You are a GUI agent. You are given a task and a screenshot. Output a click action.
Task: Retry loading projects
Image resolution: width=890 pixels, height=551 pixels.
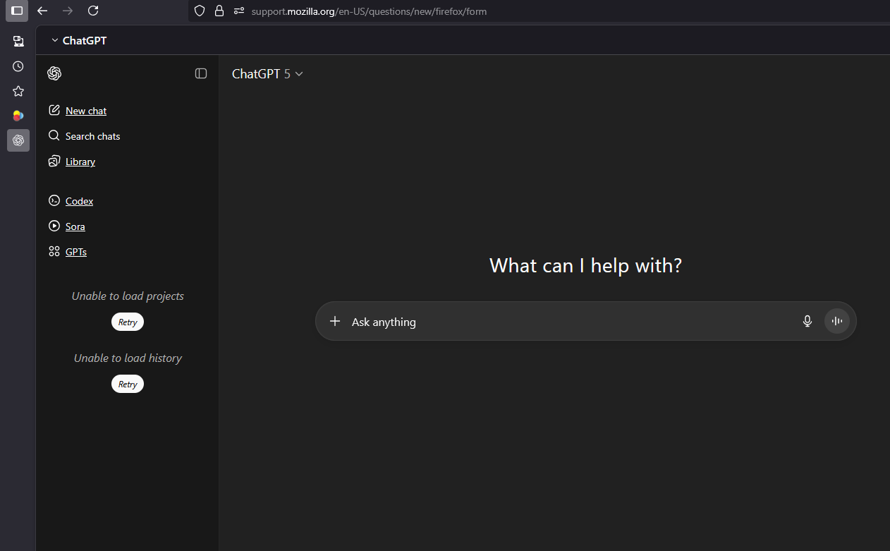[x=128, y=322]
